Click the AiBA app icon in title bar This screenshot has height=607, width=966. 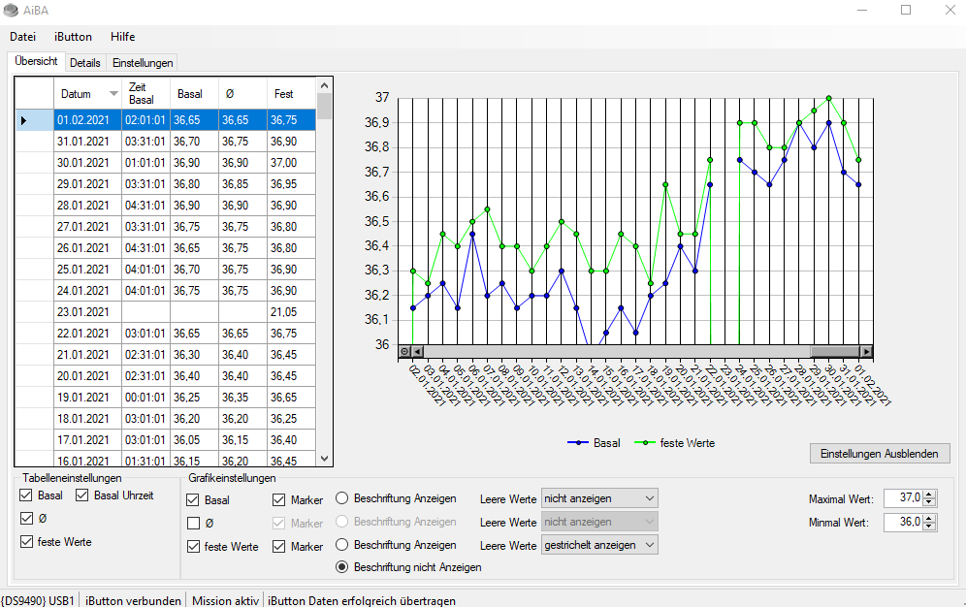11,10
